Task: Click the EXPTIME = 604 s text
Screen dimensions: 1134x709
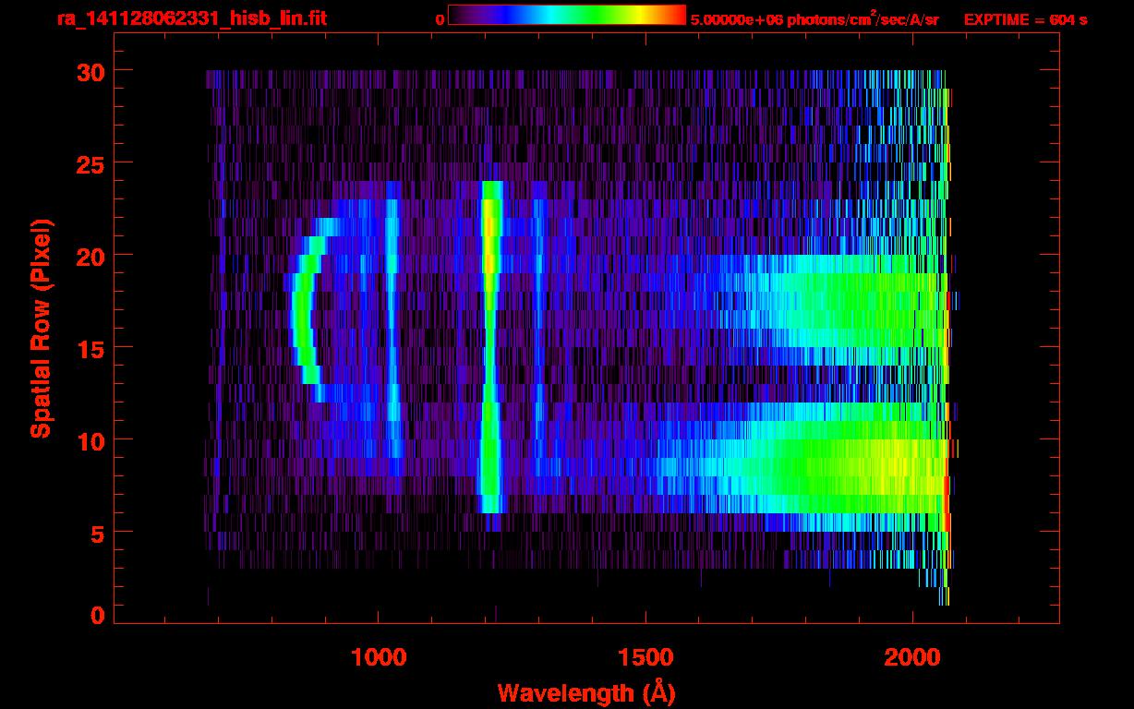Action: (1025, 18)
